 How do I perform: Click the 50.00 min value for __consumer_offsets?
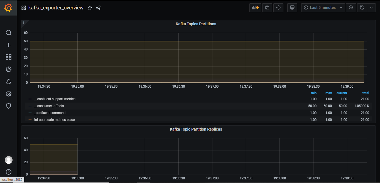coord(312,106)
